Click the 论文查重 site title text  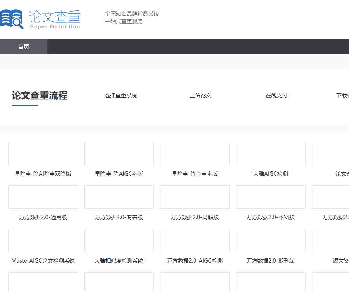pyautogui.click(x=55, y=16)
